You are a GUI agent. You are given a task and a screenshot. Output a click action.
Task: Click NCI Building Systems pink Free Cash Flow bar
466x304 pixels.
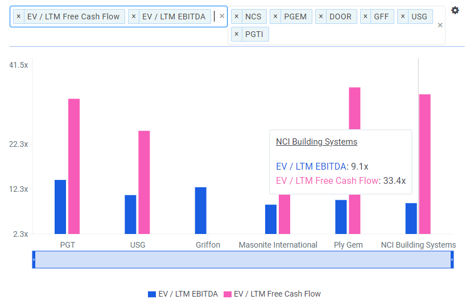[x=424, y=164]
